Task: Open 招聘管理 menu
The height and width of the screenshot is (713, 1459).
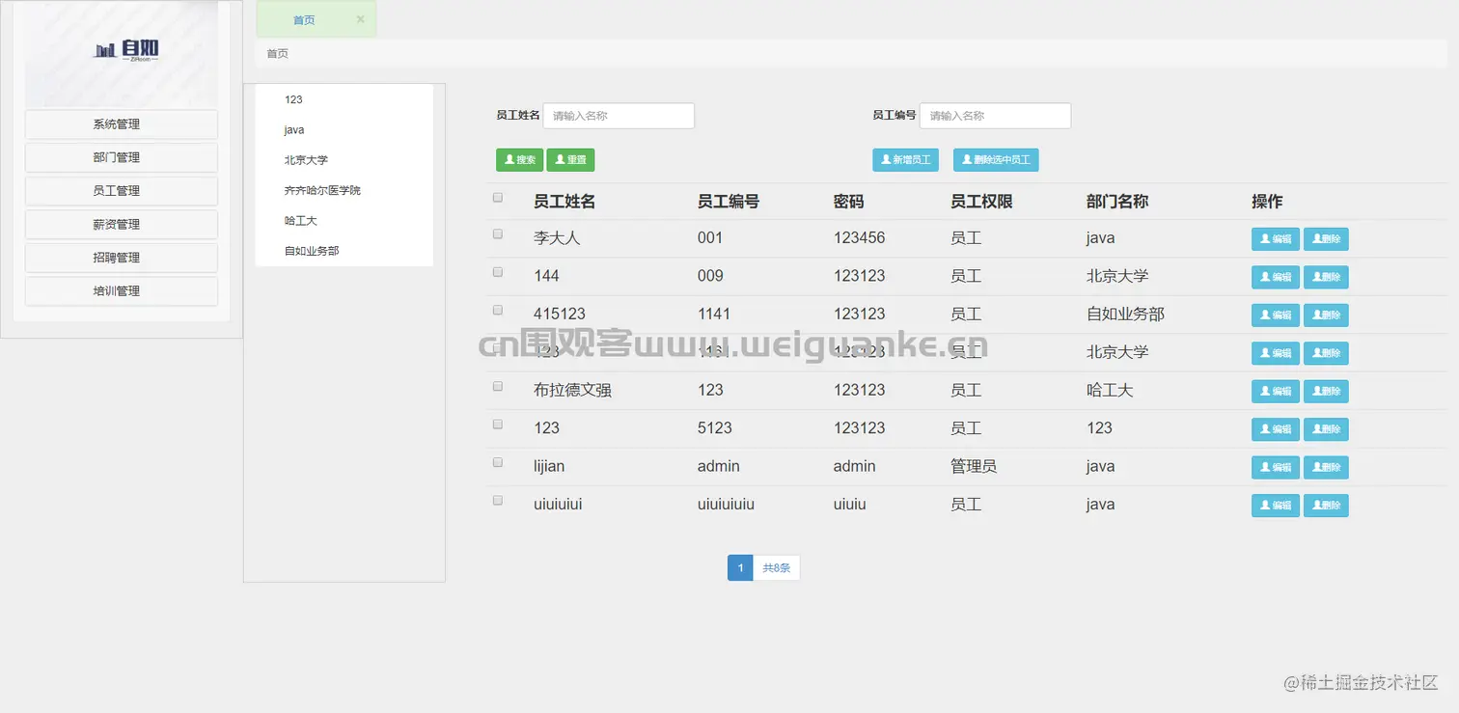Action: (x=122, y=258)
